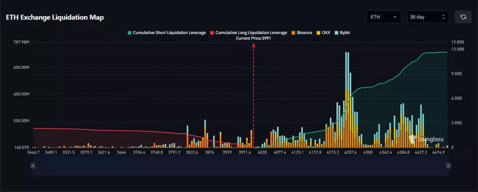Toggle the Cumulative Short Liquidation Leverage label
The height and width of the screenshot is (192, 478).
click(169, 33)
